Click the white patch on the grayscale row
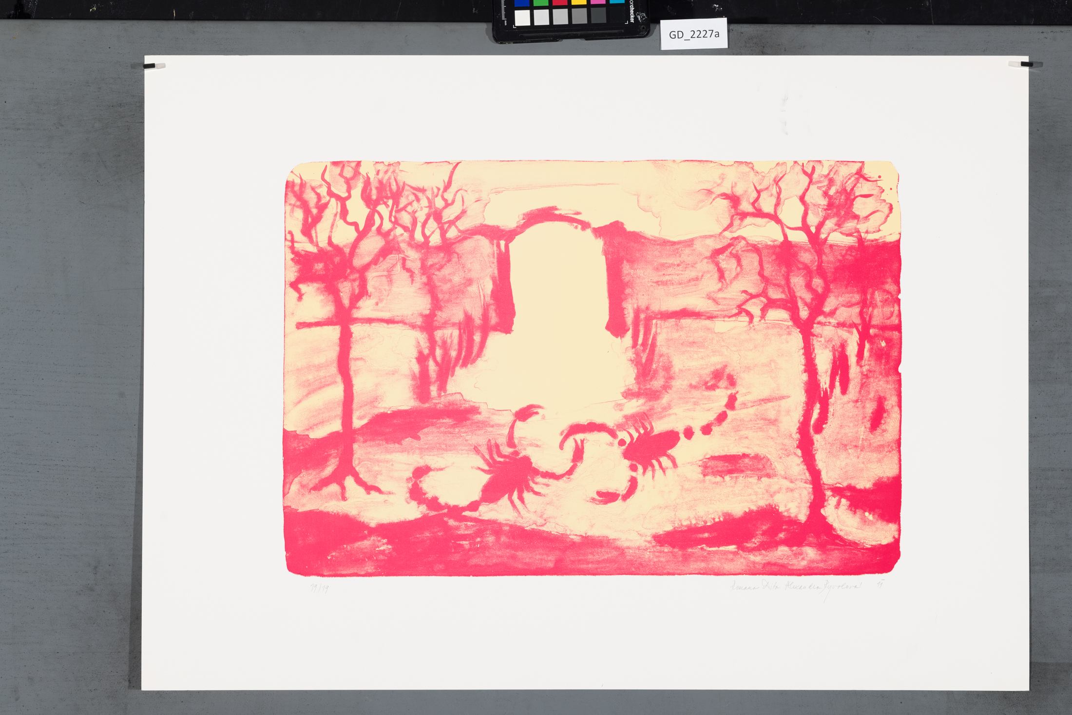Image resolution: width=1072 pixels, height=715 pixels. (522, 18)
